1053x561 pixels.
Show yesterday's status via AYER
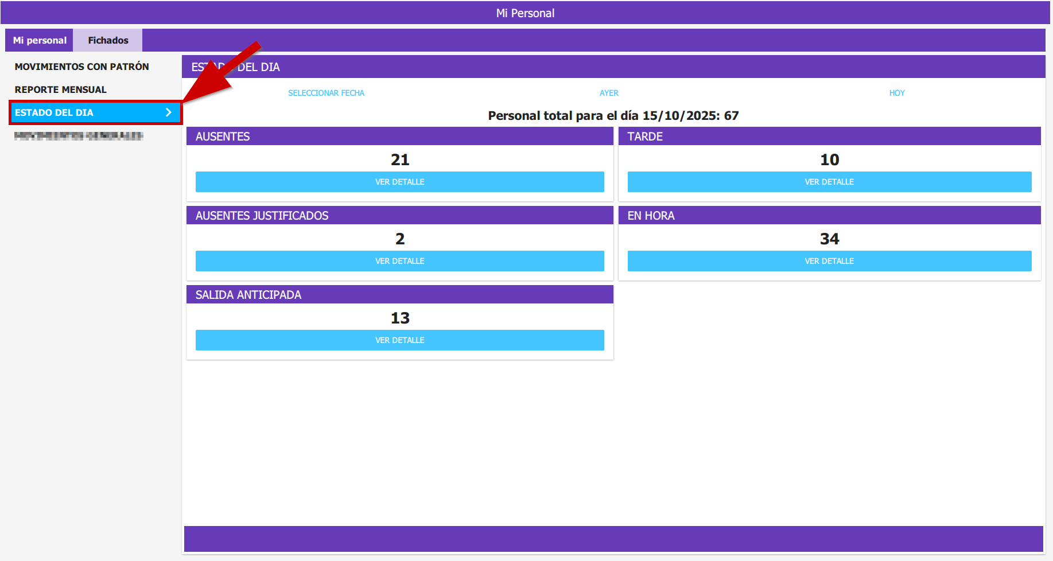click(609, 93)
